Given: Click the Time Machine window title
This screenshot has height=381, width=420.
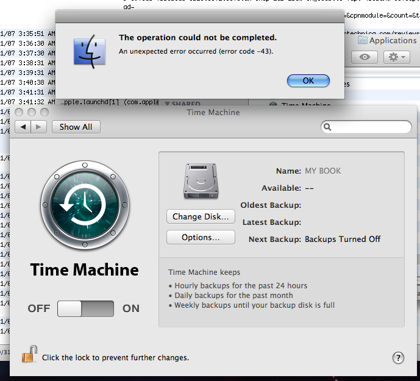Looking at the screenshot, I should click(213, 112).
